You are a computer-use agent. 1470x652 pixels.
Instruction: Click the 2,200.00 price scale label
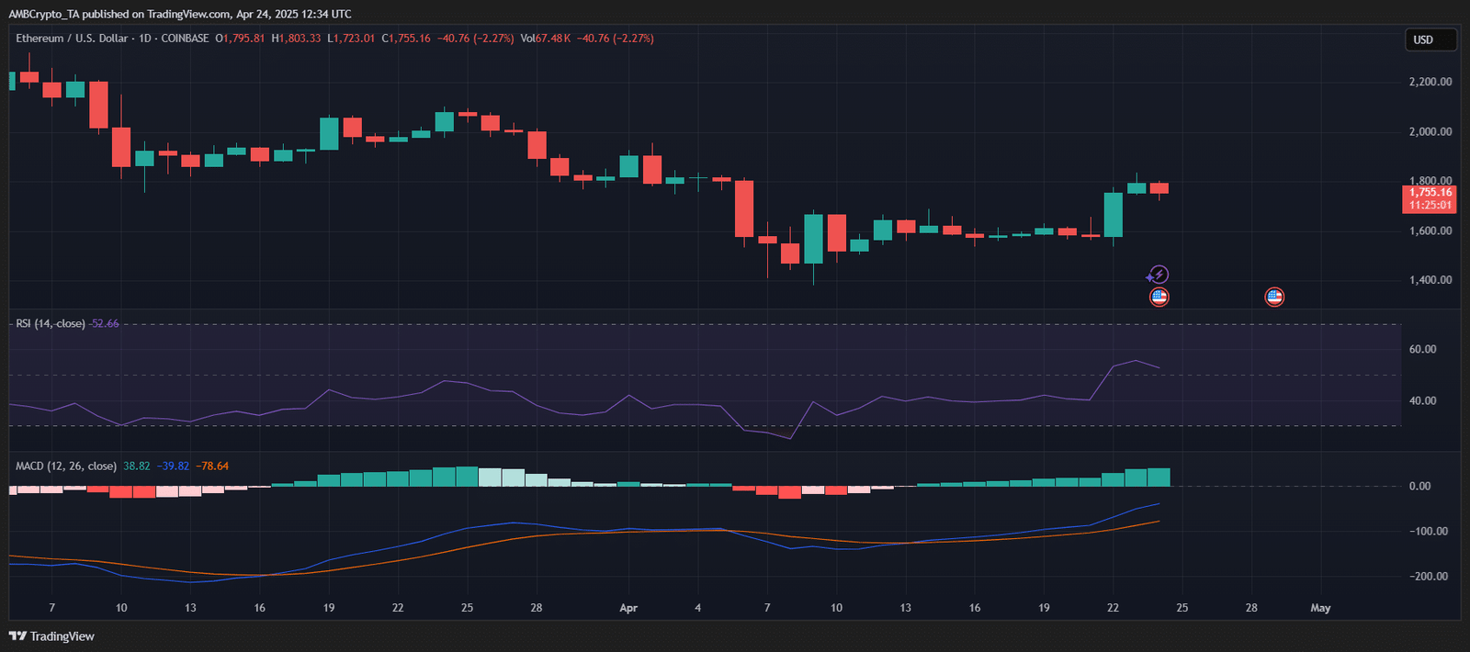point(1430,82)
